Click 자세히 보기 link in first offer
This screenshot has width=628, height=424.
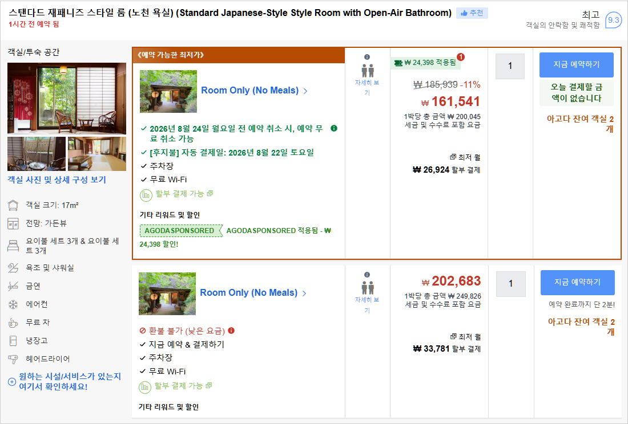coord(367,88)
